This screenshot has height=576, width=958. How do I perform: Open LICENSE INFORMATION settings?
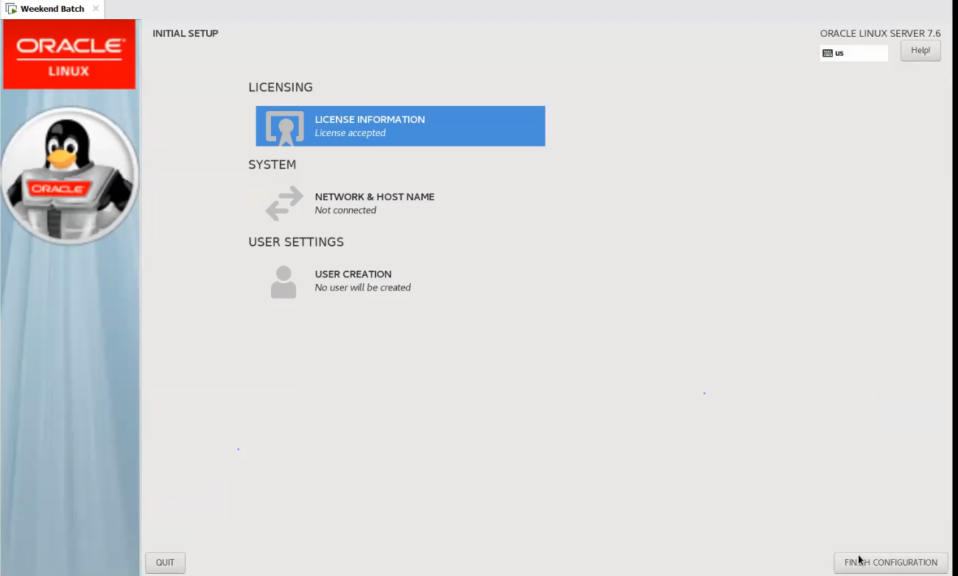(401, 126)
